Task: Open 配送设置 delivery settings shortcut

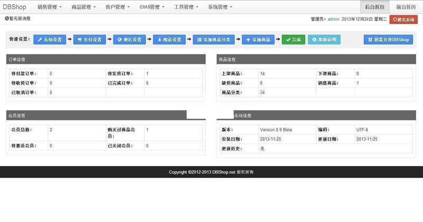Action: [169, 40]
